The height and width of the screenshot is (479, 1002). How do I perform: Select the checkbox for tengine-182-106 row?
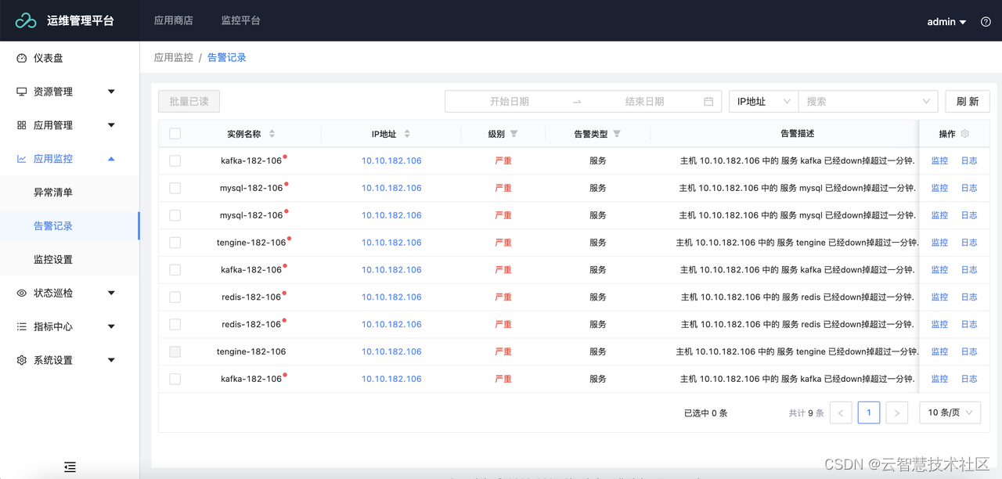pyautogui.click(x=175, y=242)
